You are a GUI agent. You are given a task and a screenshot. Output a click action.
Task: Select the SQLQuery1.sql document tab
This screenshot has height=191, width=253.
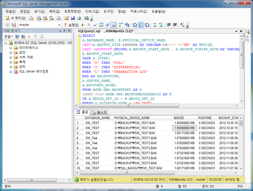click(105, 31)
